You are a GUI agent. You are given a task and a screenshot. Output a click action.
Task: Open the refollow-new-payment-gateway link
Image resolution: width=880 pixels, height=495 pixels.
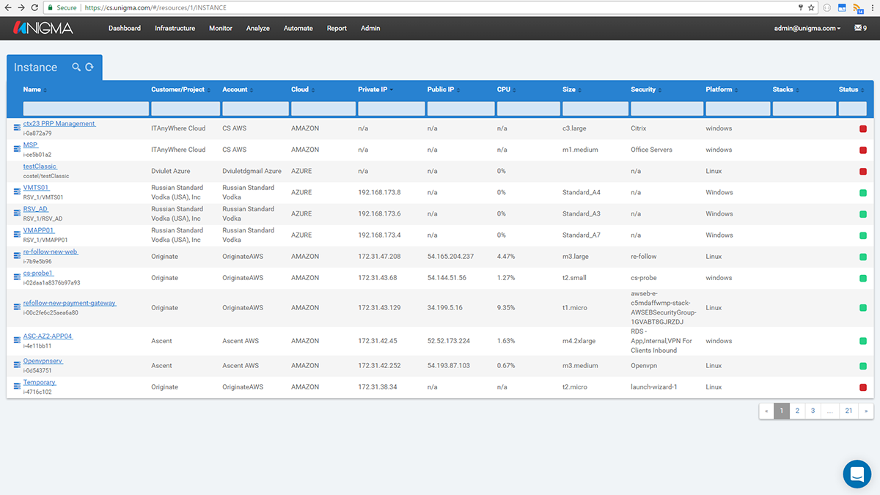point(70,303)
